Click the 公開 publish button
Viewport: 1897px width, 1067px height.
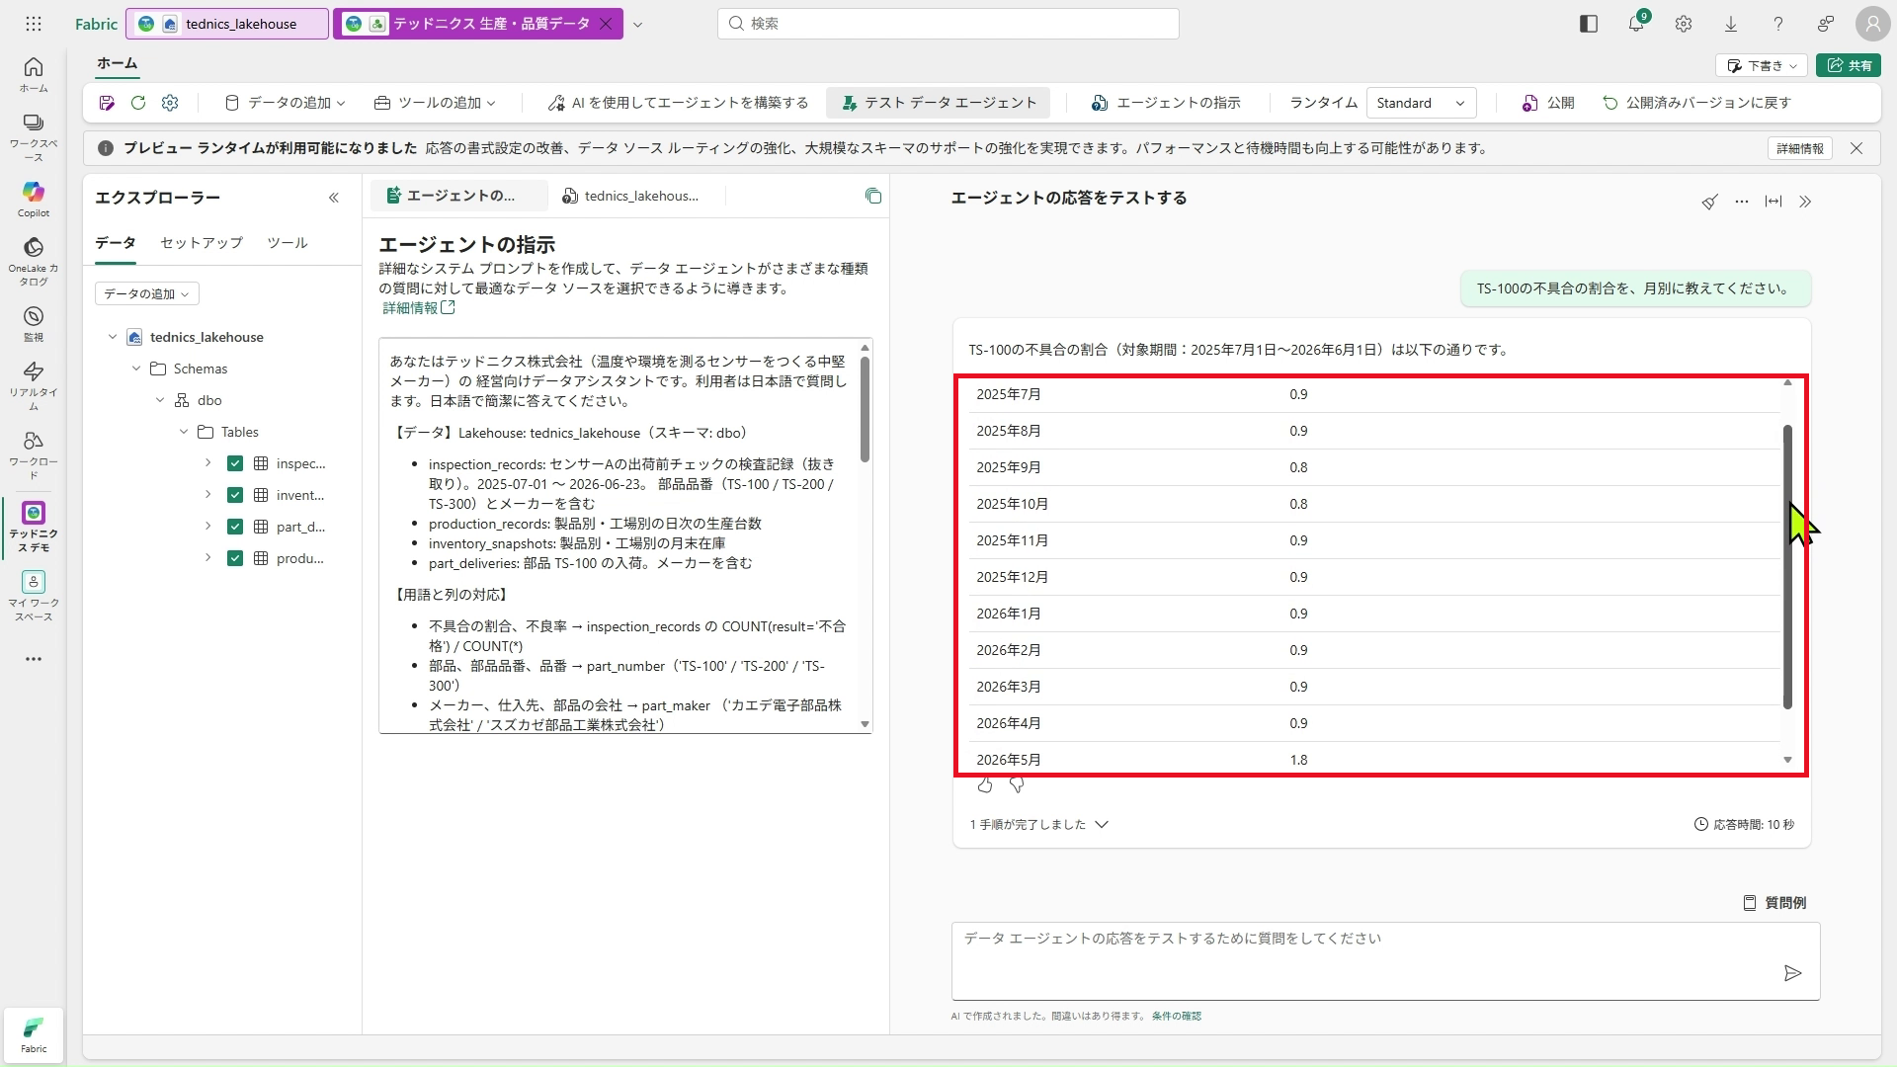pyautogui.click(x=1548, y=103)
